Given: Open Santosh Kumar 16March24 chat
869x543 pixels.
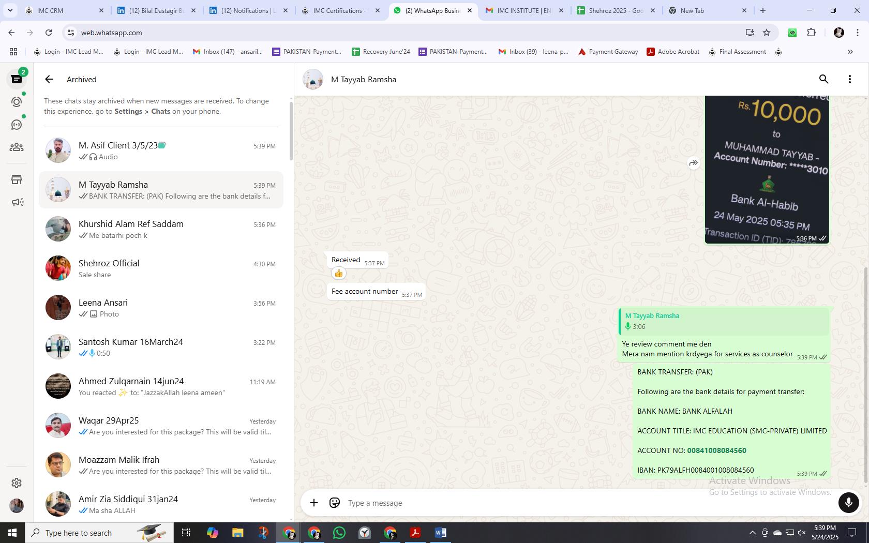Looking at the screenshot, I should click(161, 347).
